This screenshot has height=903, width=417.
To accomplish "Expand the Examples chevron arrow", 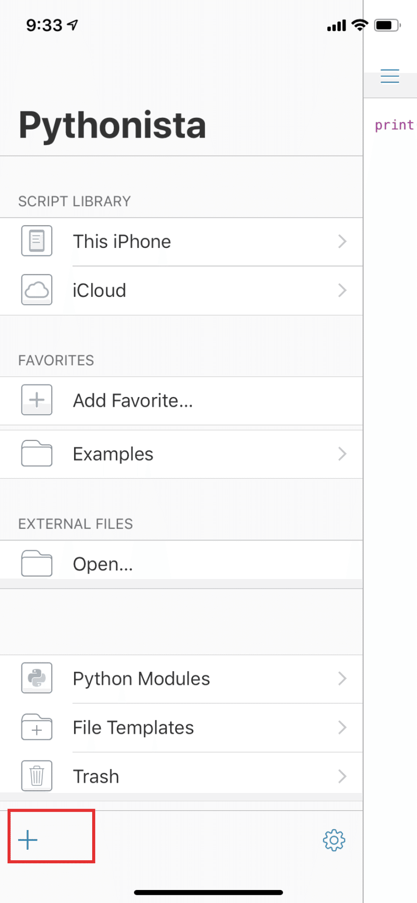I will pos(342,454).
